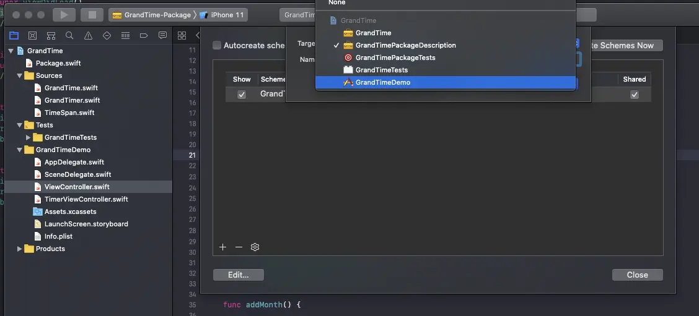Image resolution: width=699 pixels, height=316 pixels.
Task: Collapse the Tests folder
Action: point(20,125)
